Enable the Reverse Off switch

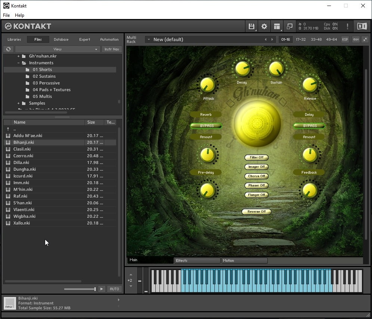click(x=257, y=211)
